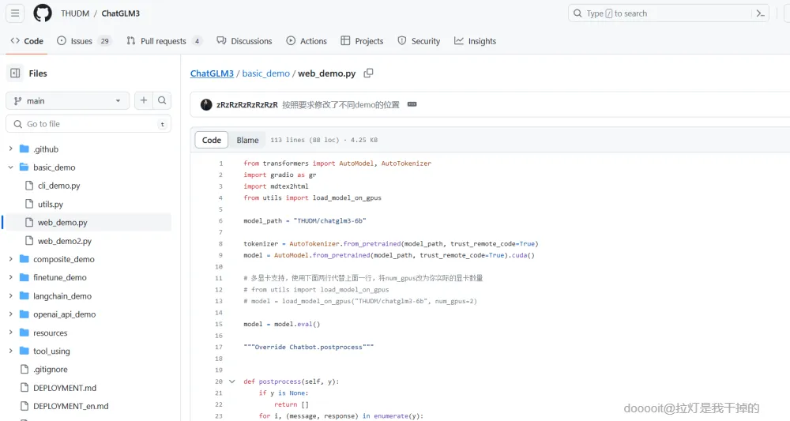The image size is (790, 421).
Task: Open the Issues tab
Action: pyautogui.click(x=82, y=41)
